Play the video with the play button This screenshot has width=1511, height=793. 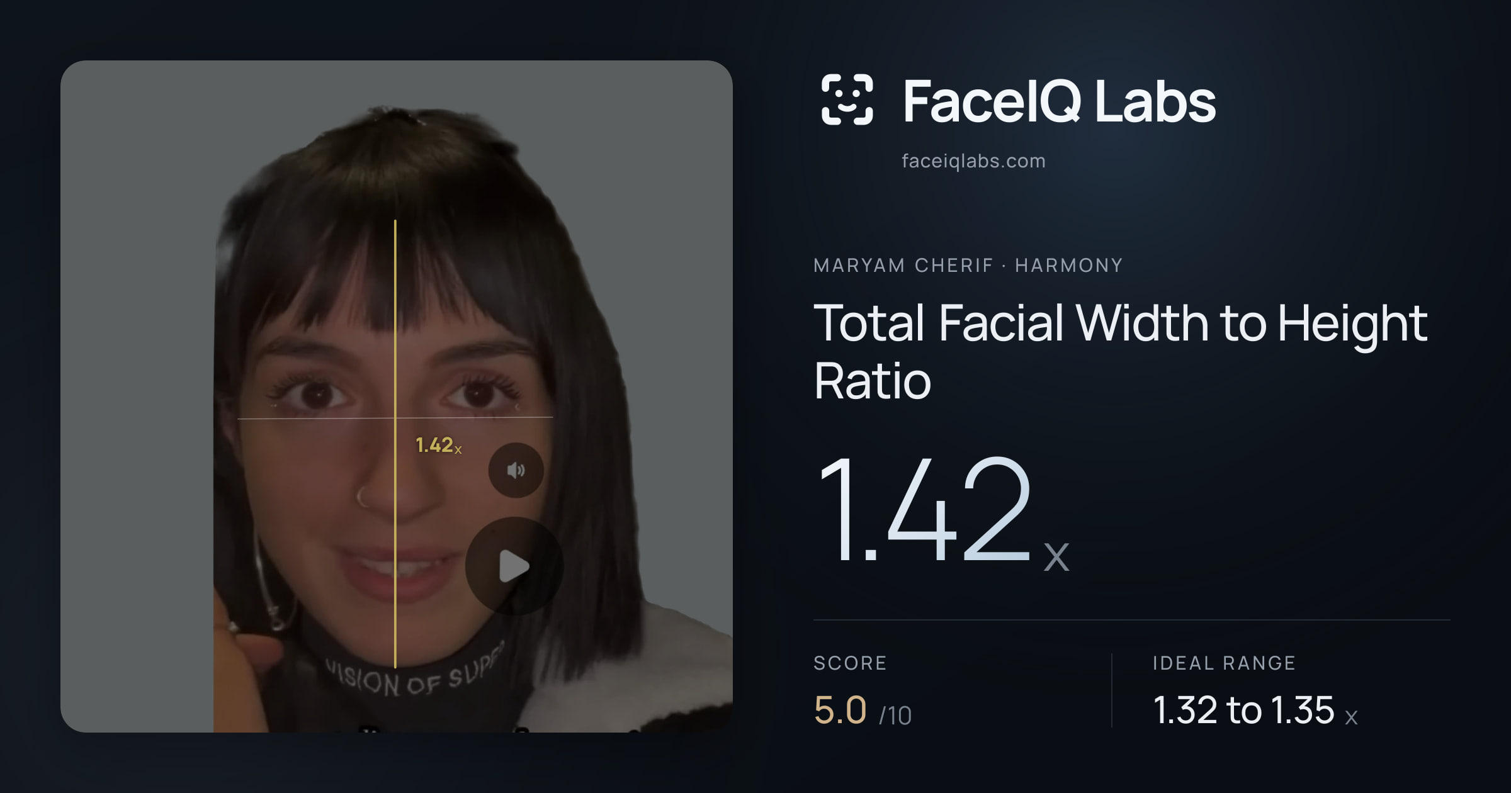coord(514,566)
